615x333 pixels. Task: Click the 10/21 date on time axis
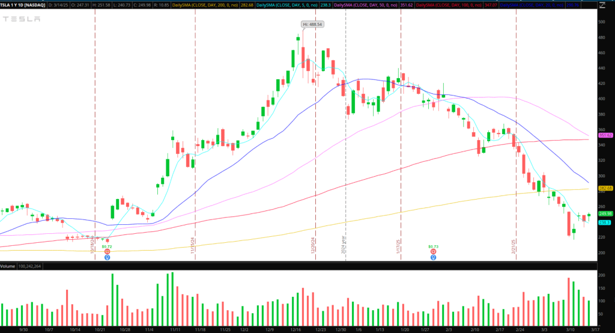pos(100,330)
